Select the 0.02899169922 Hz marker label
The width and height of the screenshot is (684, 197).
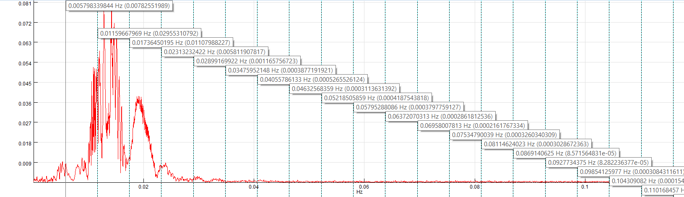coord(247,61)
